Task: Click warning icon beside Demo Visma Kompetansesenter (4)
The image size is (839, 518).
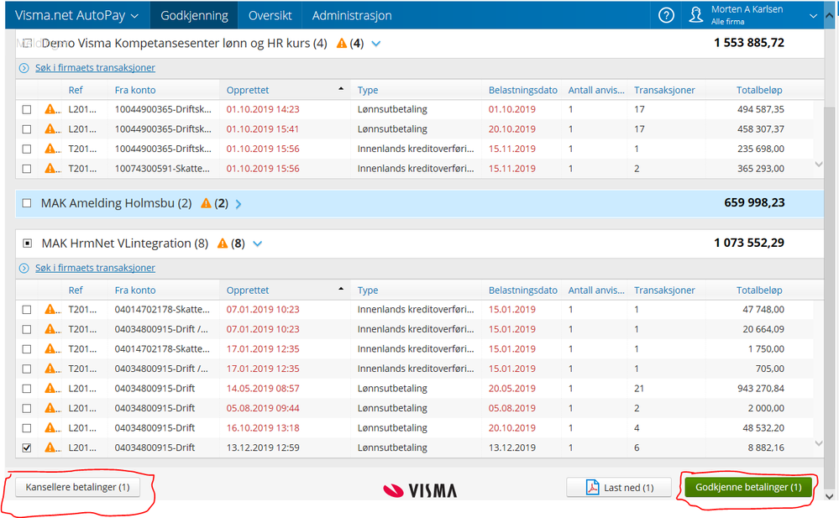Action: (x=341, y=44)
